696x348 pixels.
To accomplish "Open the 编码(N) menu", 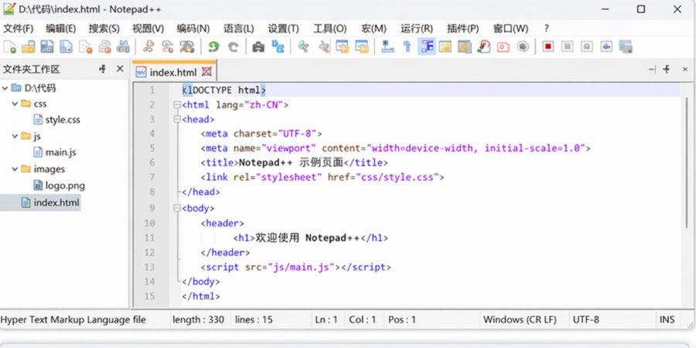I will 193,29.
